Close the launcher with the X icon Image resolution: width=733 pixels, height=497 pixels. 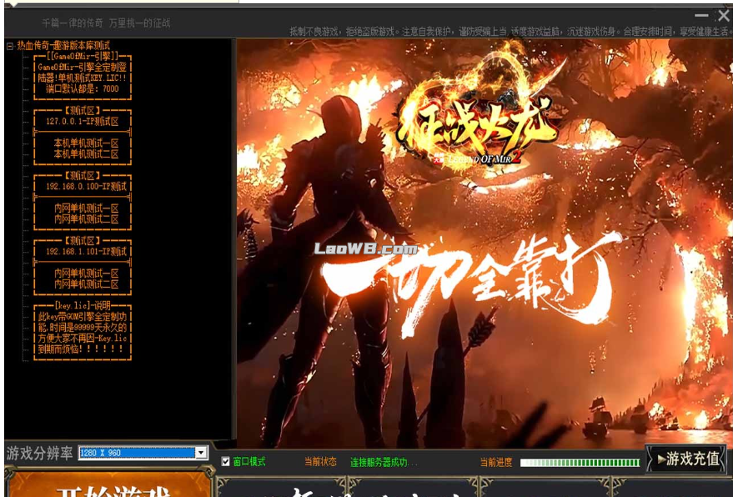724,16
